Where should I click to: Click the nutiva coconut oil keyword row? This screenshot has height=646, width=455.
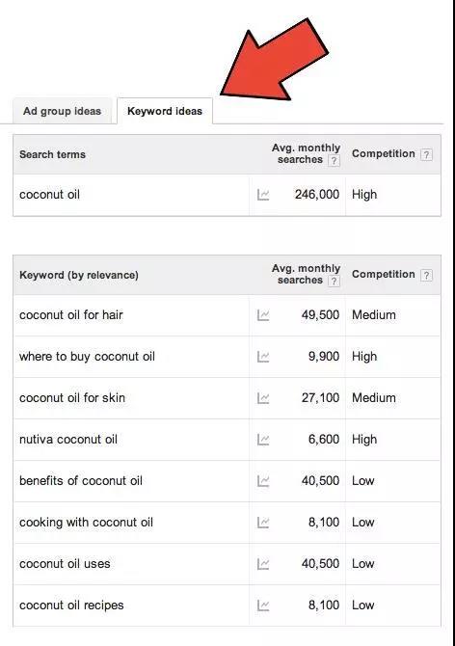click(227, 440)
